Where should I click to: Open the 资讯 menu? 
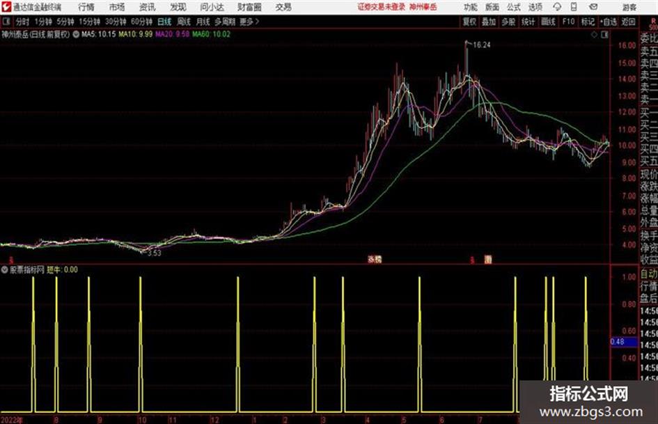point(148,7)
